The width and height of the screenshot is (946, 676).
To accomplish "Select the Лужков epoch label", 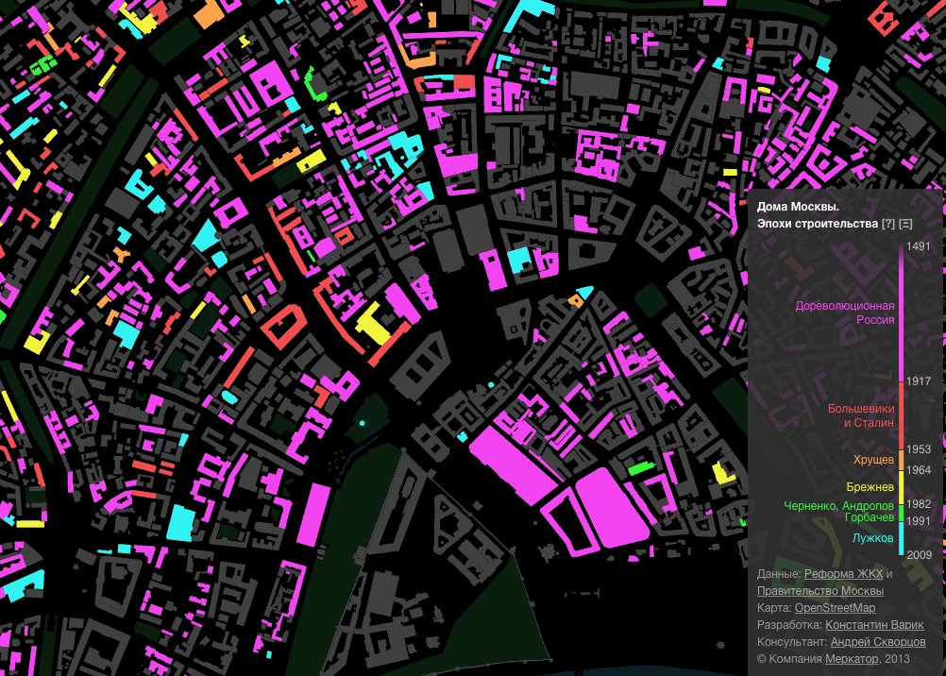I will pyautogui.click(x=872, y=538).
